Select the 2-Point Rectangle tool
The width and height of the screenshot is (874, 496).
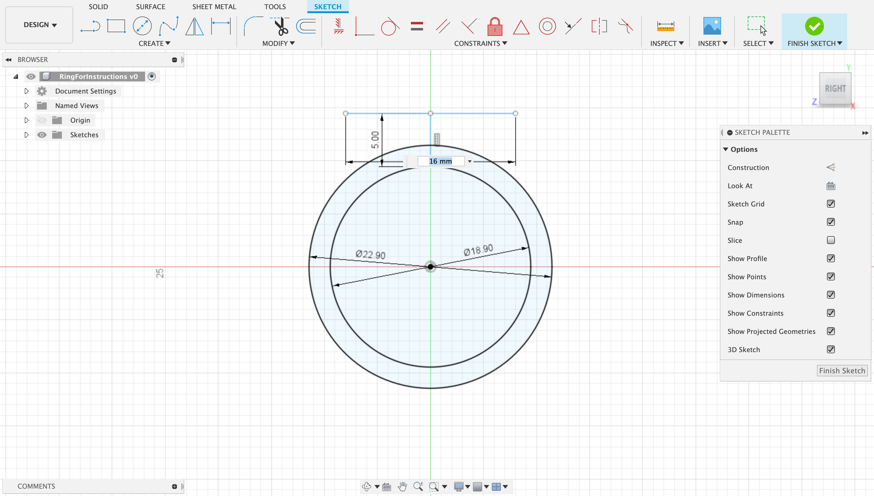tap(116, 25)
